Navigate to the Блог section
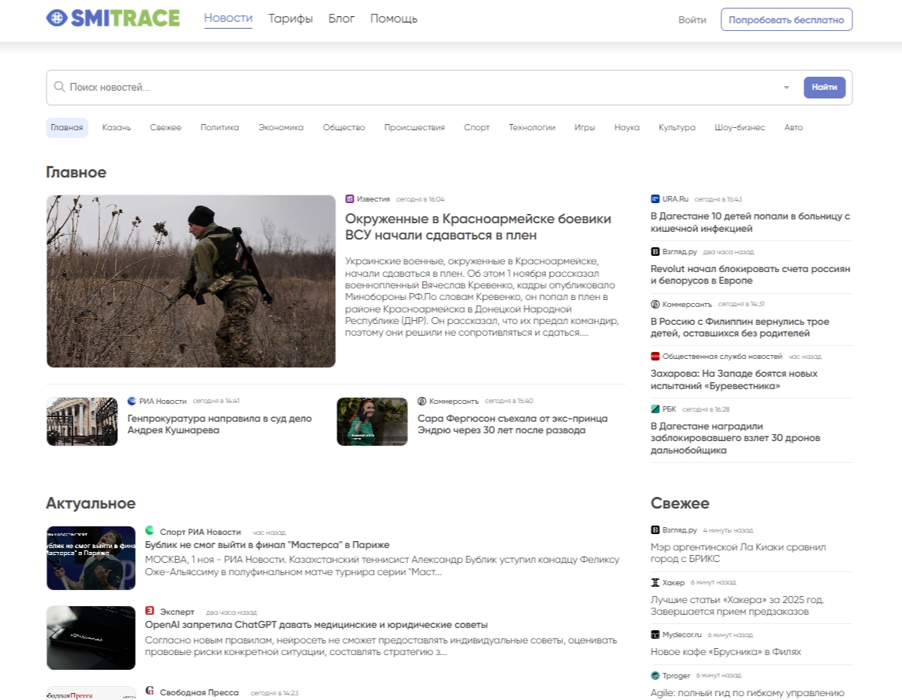 pos(341,18)
